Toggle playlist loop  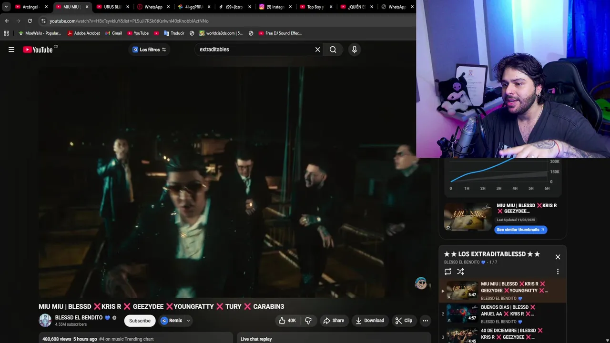pyautogui.click(x=448, y=272)
